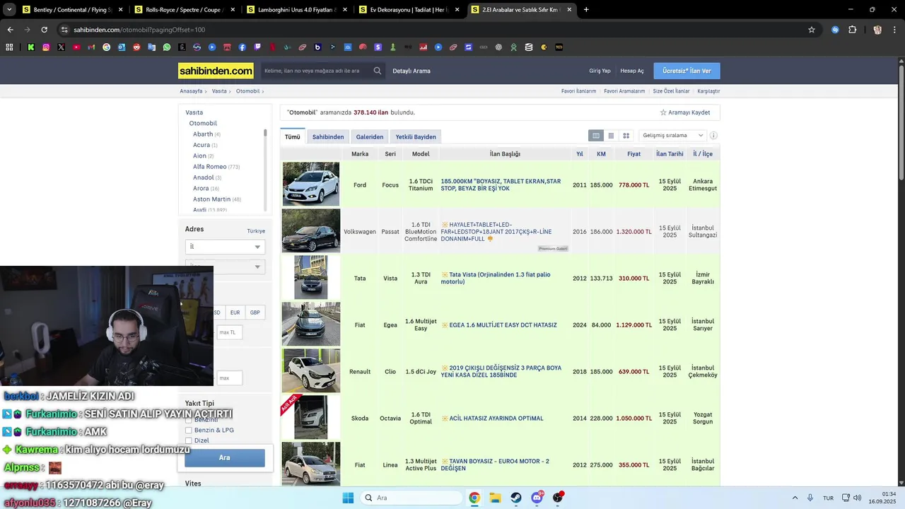Show hidden system tray icons
Screen dimensions: 905x509
tap(795, 498)
